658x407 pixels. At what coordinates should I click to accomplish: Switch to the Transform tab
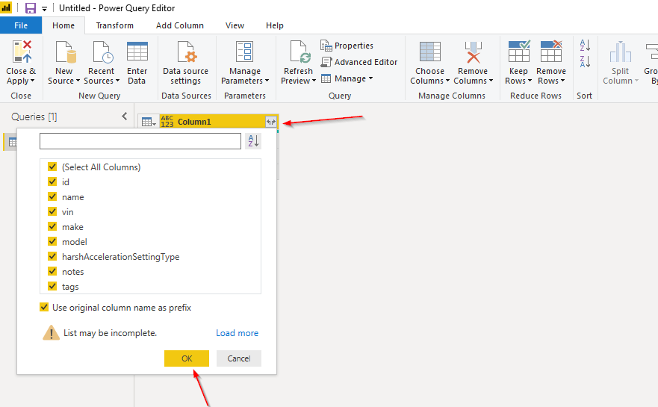114,25
